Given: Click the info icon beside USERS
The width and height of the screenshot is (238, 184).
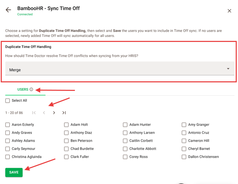Looking at the screenshot, I should click(x=31, y=90).
